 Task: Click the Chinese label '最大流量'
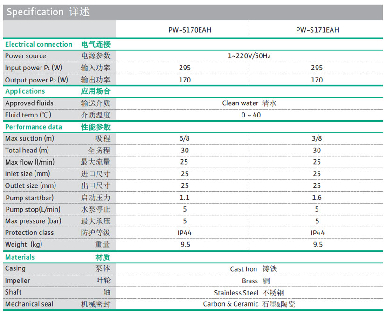click(x=95, y=162)
